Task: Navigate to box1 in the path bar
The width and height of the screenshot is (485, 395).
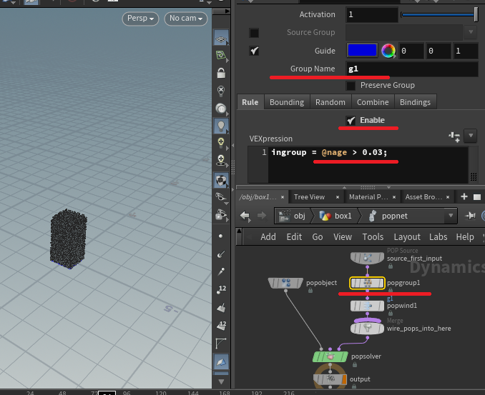Action: click(336, 216)
